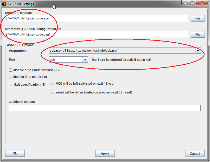The image size is (210, 162).
Task: Click 'port can be entered directly' hint
Action: pyautogui.click(x=122, y=60)
